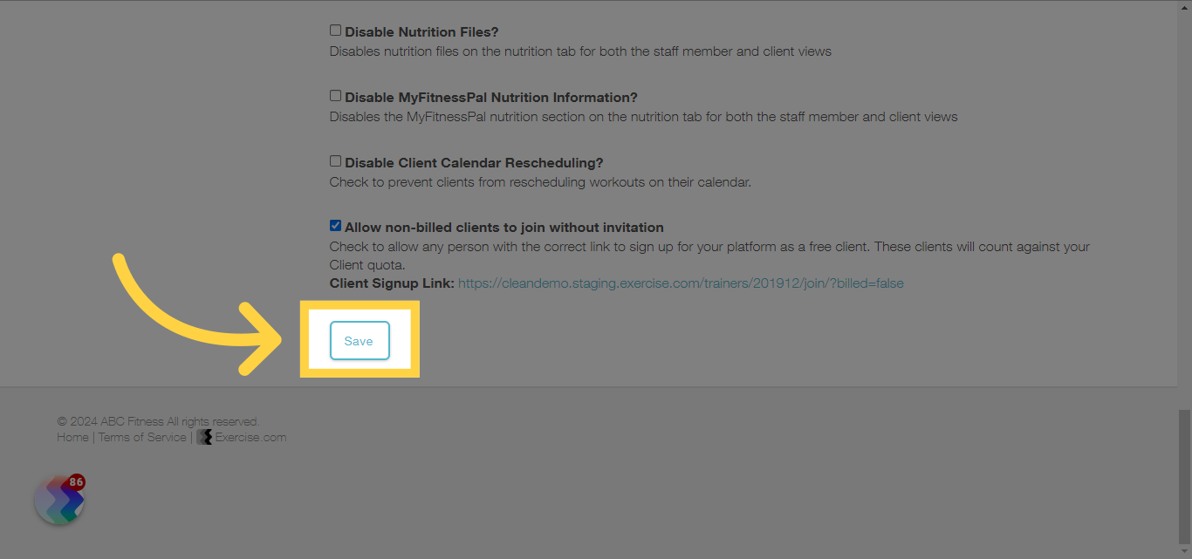Image resolution: width=1192 pixels, height=559 pixels.
Task: Click the bold "Client Signup Link:" label
Action: (392, 283)
